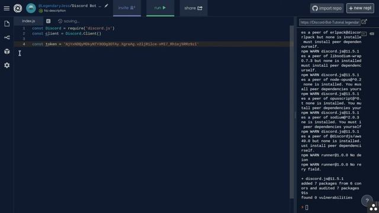The width and height of the screenshot is (379, 213).
Task: Open the Packages cube icon
Action: tap(7, 51)
